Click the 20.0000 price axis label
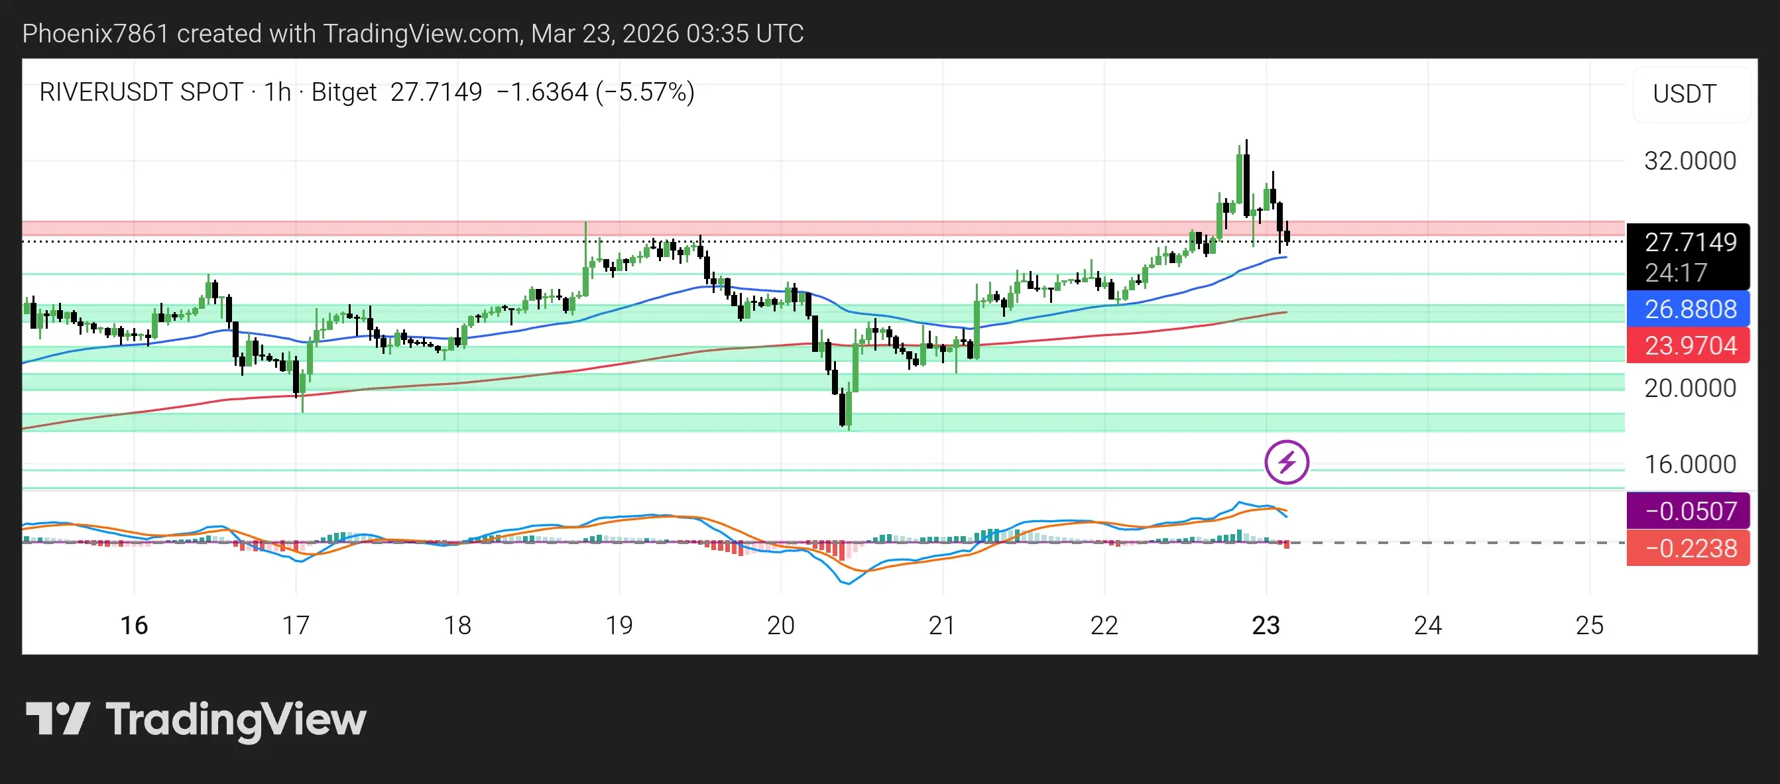Screen dimensions: 1780x784 (1689, 388)
